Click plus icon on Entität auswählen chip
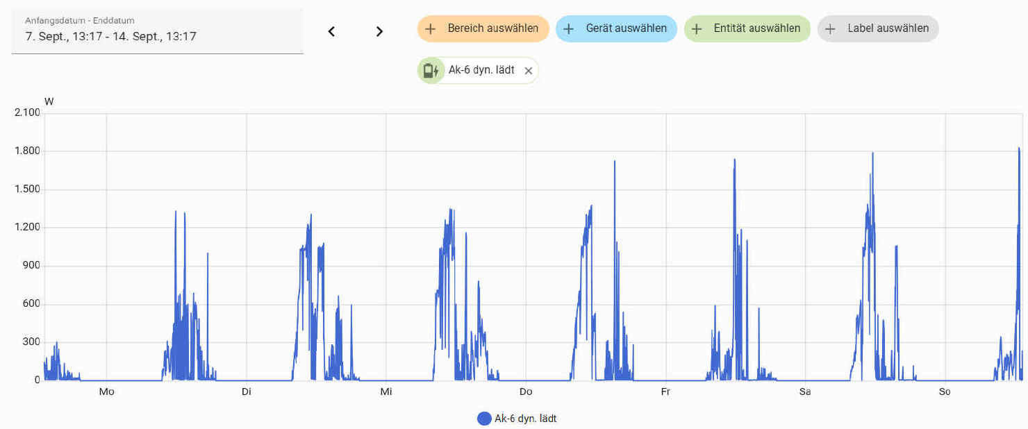This screenshot has height=429, width=1028. [x=697, y=29]
